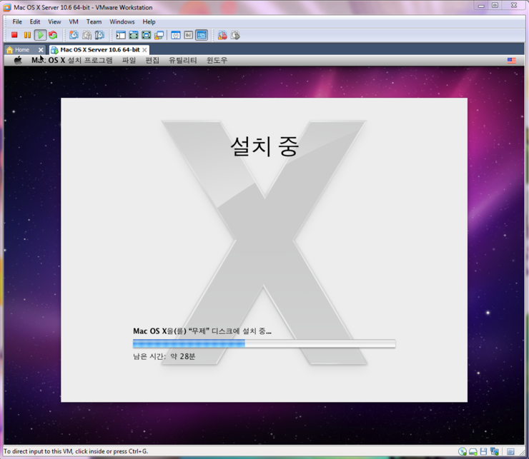Revert the VM to its snapshot
529x459 pixels.
[86, 35]
